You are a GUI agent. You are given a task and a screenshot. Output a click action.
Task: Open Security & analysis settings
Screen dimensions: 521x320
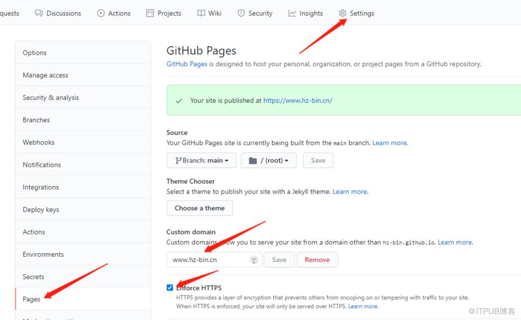pyautogui.click(x=83, y=98)
